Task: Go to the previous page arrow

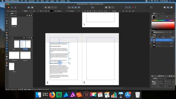Action: click(x=8, y=89)
